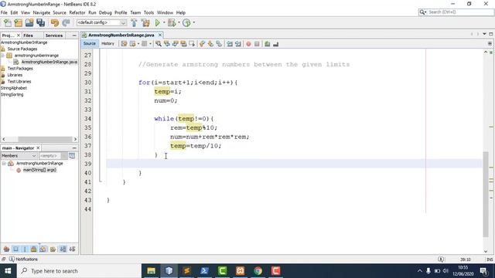The height and width of the screenshot is (278, 495).
Task: Toggle Show Inherited Members in Navigator
Action: (6, 249)
